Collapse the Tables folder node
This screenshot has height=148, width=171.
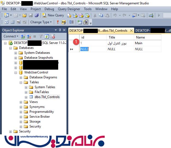pyautogui.click(x=21, y=82)
